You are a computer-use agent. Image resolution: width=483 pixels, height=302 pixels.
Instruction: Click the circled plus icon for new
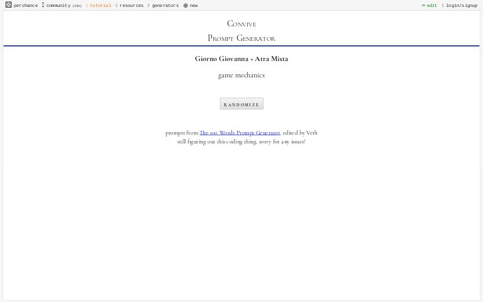pyautogui.click(x=186, y=5)
